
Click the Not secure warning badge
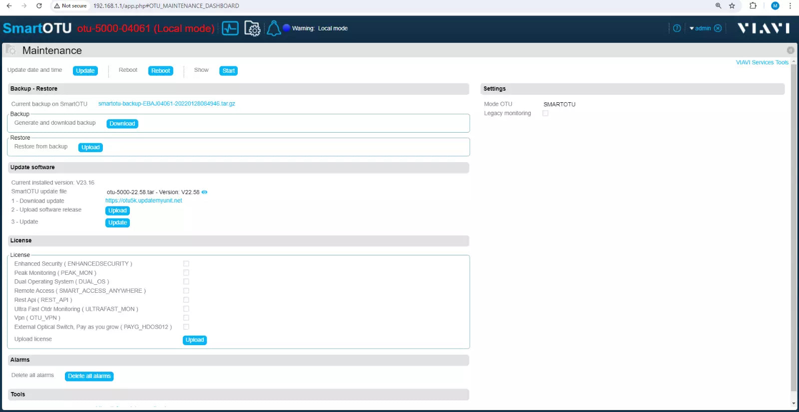[x=70, y=6]
